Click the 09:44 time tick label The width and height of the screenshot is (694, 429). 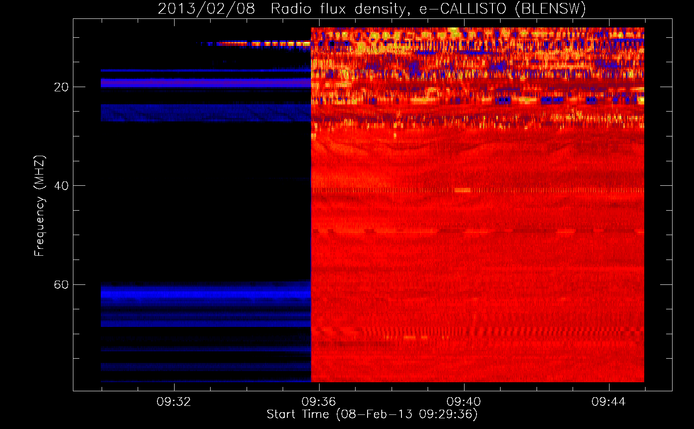(609, 402)
